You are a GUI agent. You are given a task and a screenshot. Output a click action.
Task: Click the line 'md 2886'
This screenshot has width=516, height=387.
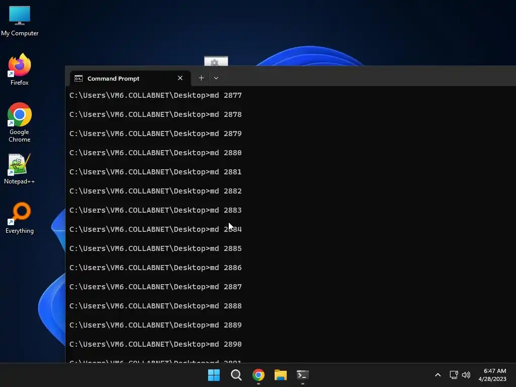(155, 268)
